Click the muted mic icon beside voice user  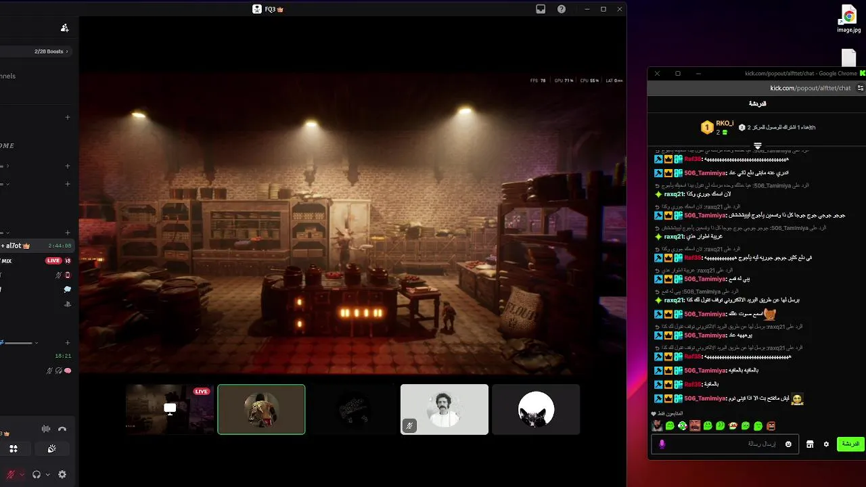tap(59, 275)
